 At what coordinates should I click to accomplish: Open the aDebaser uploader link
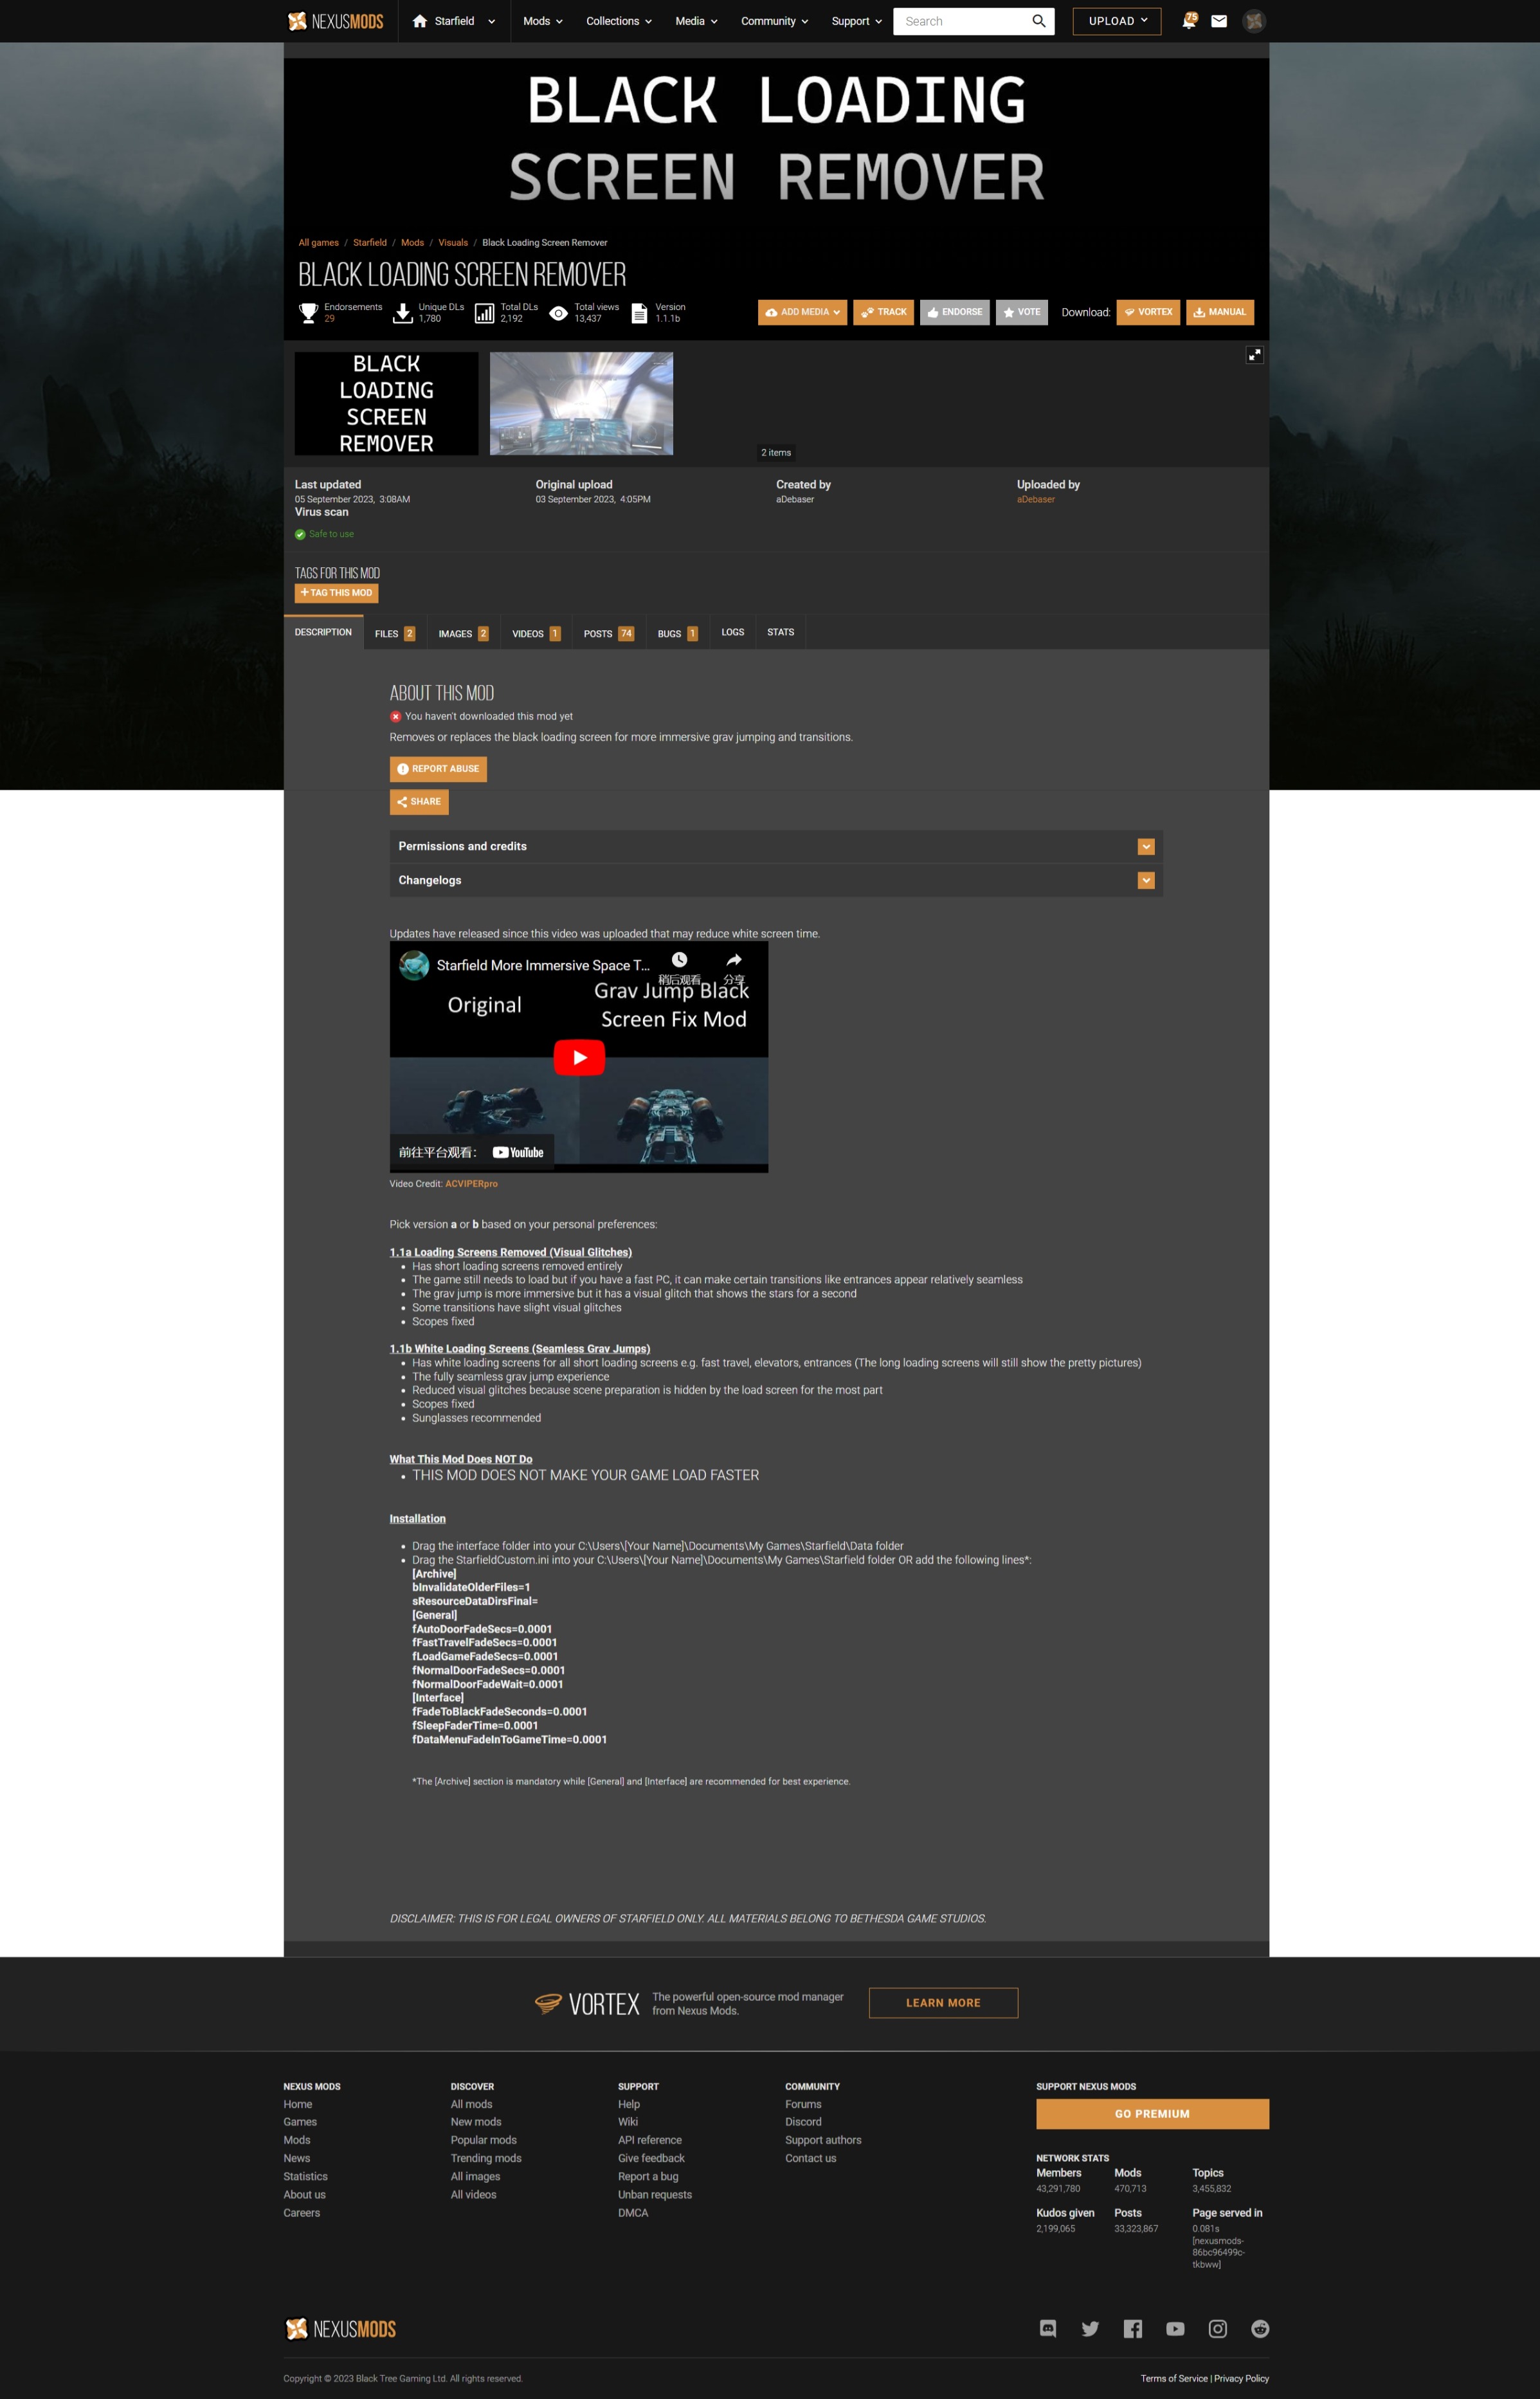pyautogui.click(x=1035, y=499)
